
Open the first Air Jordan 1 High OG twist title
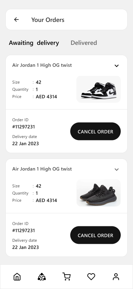[42, 65]
